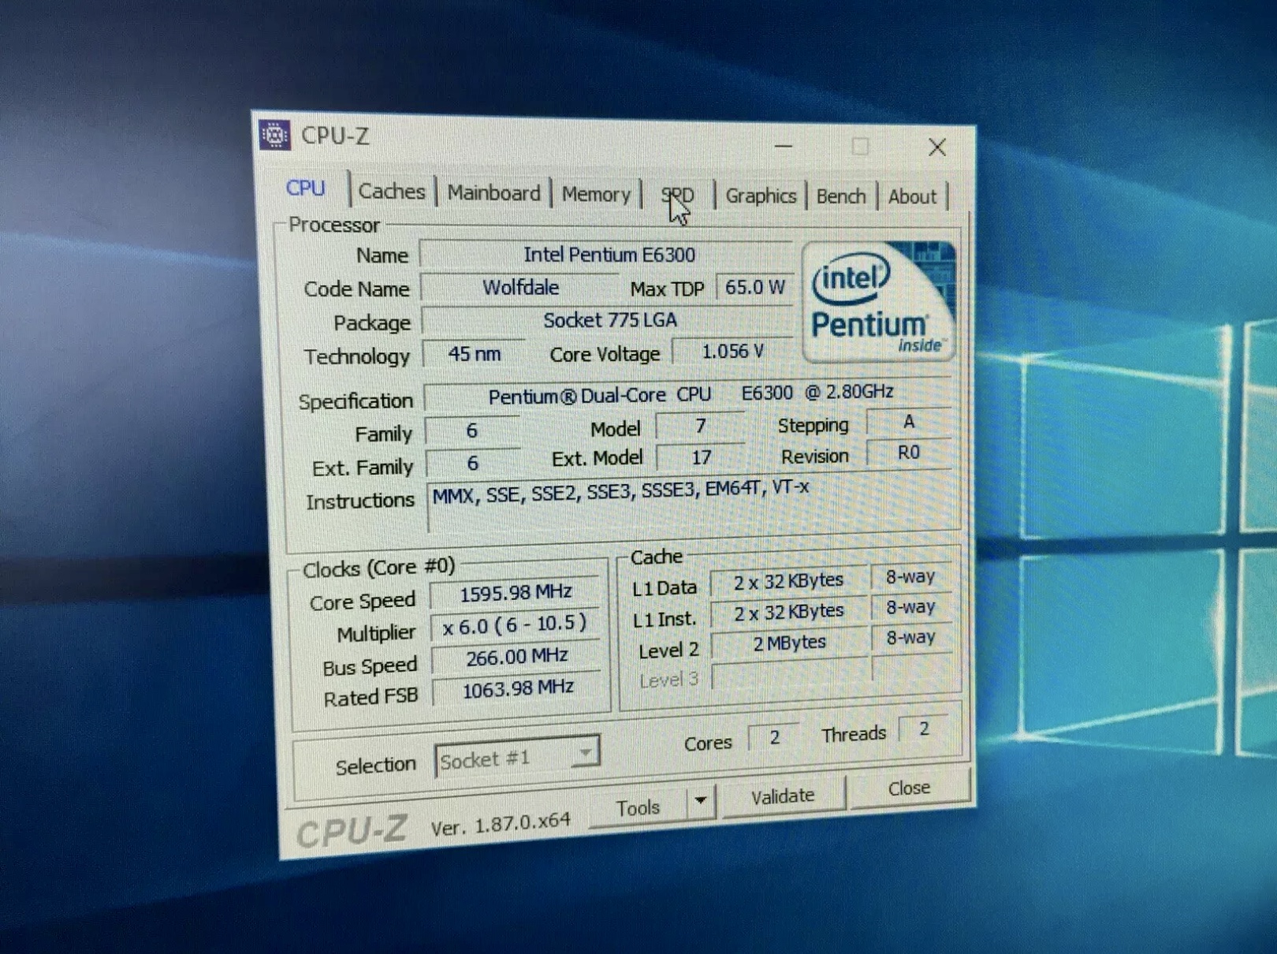
Task: Minimize the CPU-Z window
Action: pos(784,146)
